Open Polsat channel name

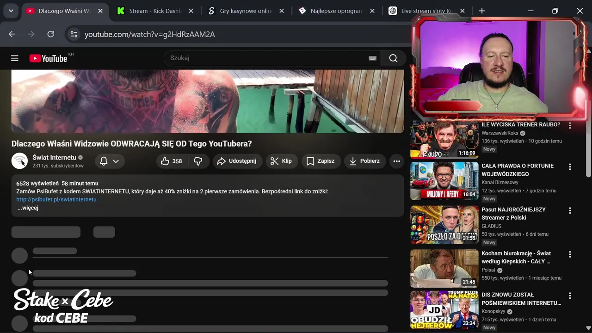(x=488, y=270)
